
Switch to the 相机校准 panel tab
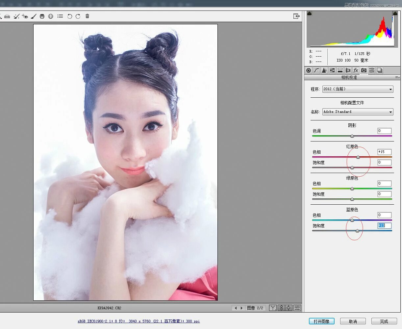(x=364, y=70)
